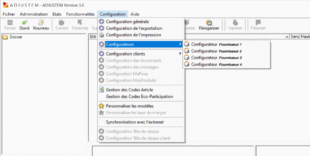The image size is (310, 156).
Task: Click the cube icon for Configurateur Fournisseur 4
Action: click(187, 64)
